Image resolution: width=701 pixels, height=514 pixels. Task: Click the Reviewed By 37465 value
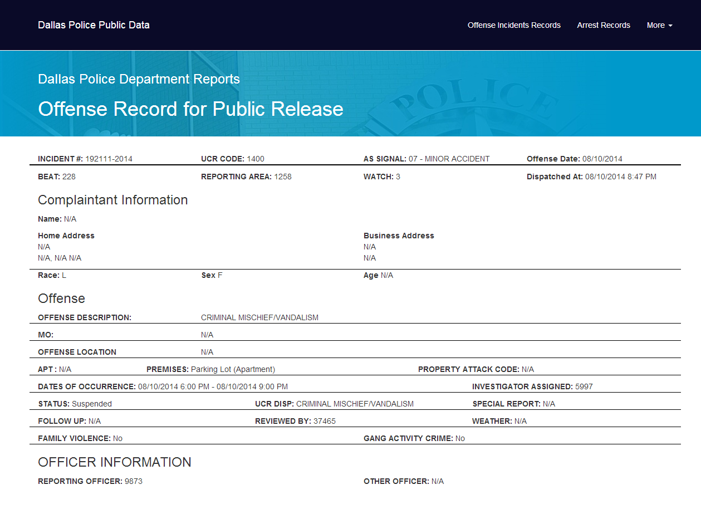[x=325, y=421]
